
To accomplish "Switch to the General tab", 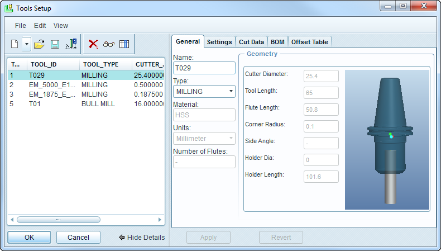I will coord(188,41).
